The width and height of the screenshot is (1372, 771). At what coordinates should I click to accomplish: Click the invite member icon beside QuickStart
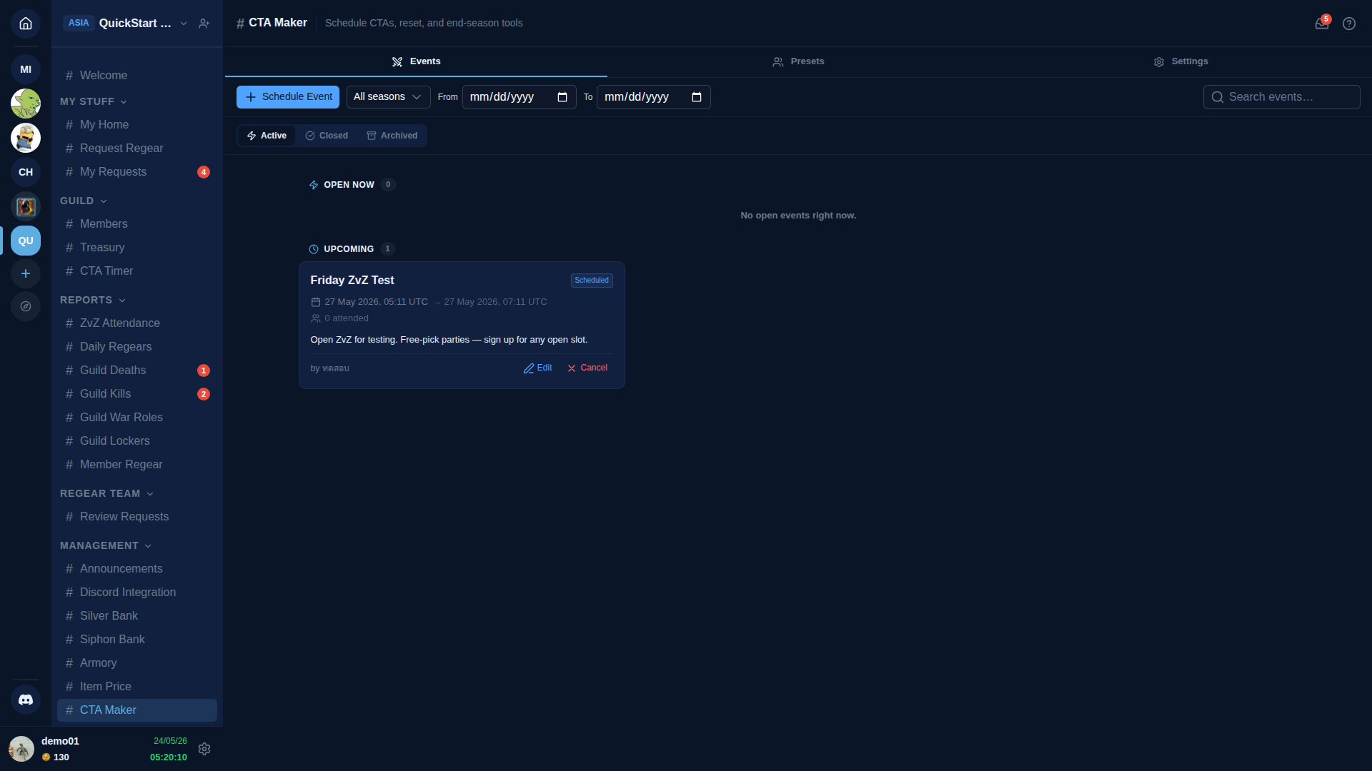coord(204,24)
